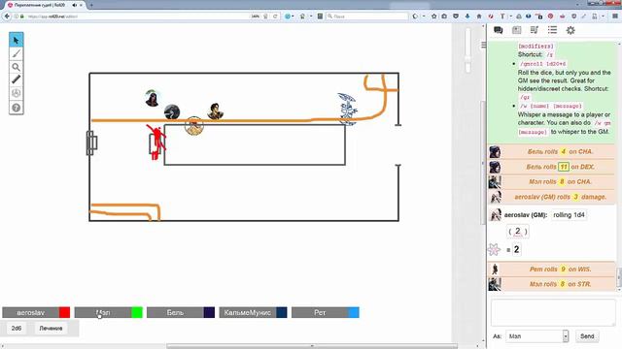Image resolution: width=622 pixels, height=349 pixels.
Task: Open the Jukebox music tab icon
Action: [x=535, y=30]
